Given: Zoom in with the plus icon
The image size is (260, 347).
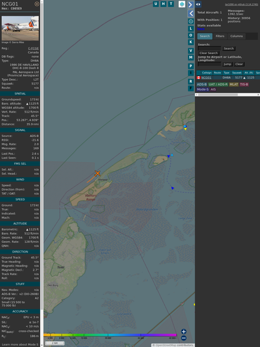Looking at the screenshot, I should click(184, 331).
